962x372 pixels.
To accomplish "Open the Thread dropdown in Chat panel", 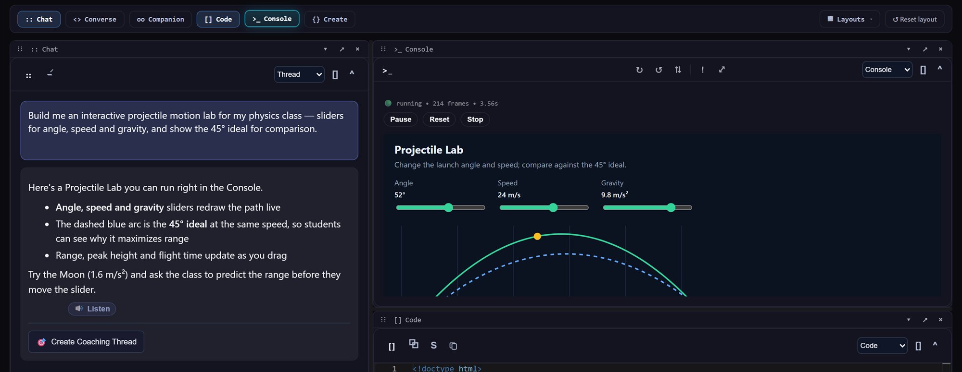I will click(x=299, y=74).
